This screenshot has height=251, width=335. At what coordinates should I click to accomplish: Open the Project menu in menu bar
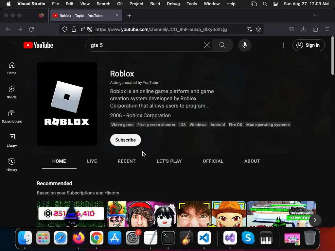tap(136, 4)
